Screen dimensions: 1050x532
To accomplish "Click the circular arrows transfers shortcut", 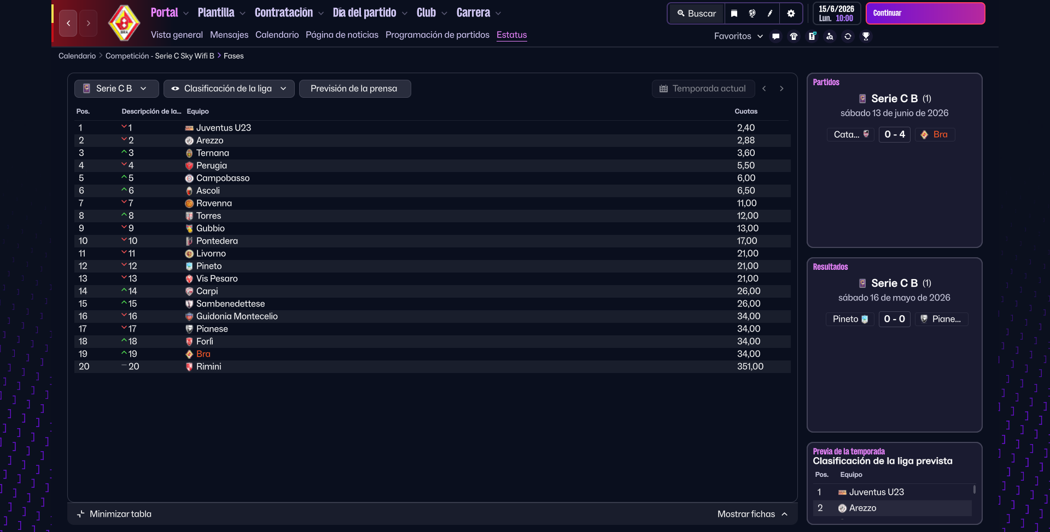I will (848, 37).
